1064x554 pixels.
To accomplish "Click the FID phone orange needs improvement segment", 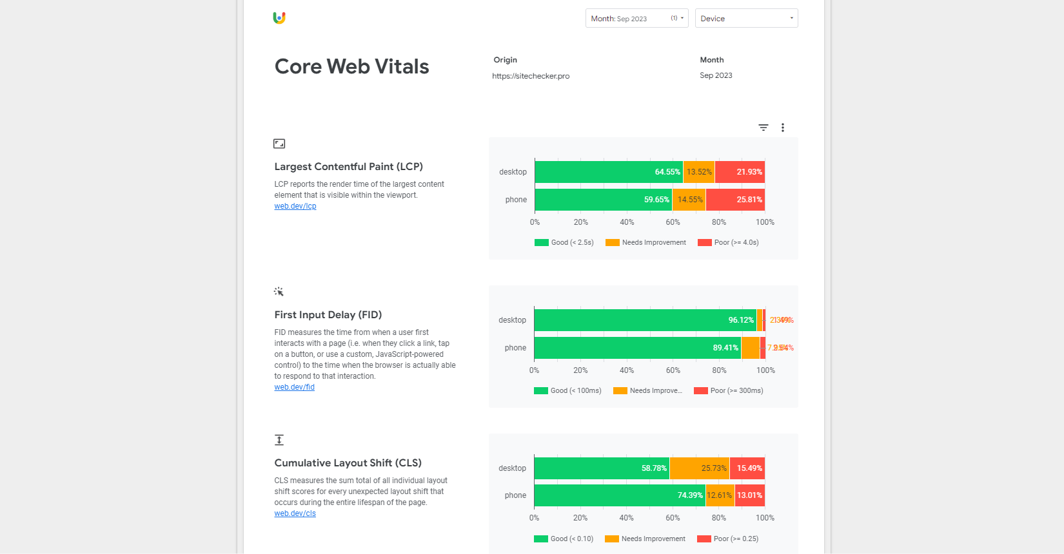I will pyautogui.click(x=751, y=348).
